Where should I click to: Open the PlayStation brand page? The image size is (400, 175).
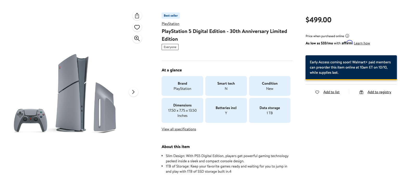click(170, 24)
